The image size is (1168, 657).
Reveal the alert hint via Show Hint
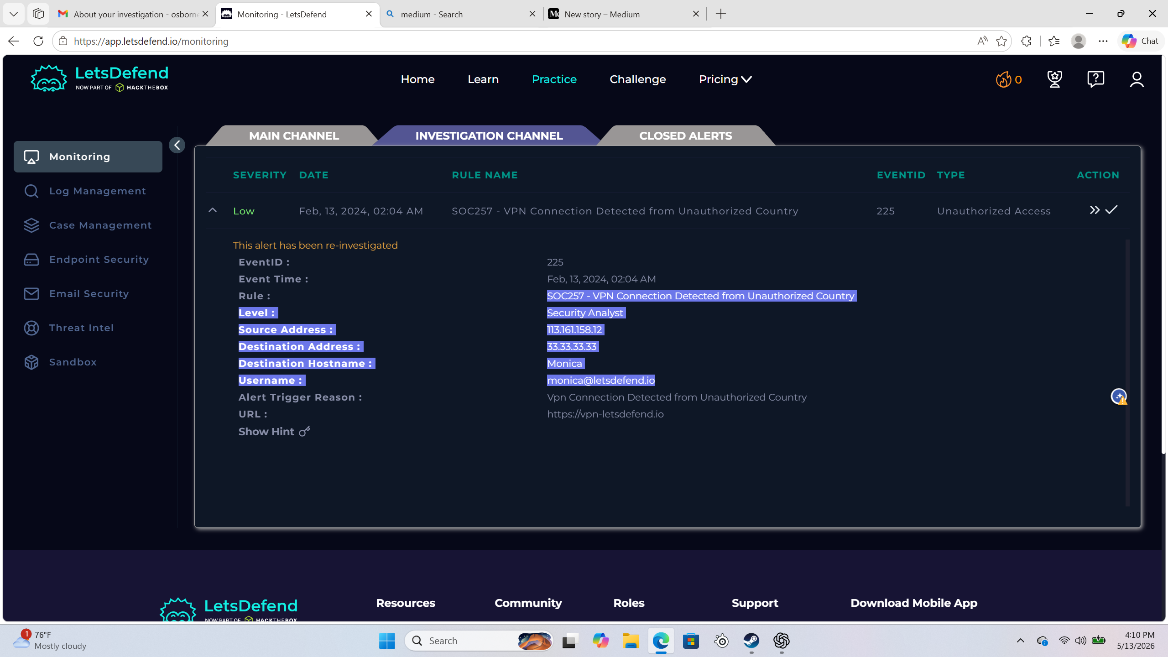click(274, 432)
